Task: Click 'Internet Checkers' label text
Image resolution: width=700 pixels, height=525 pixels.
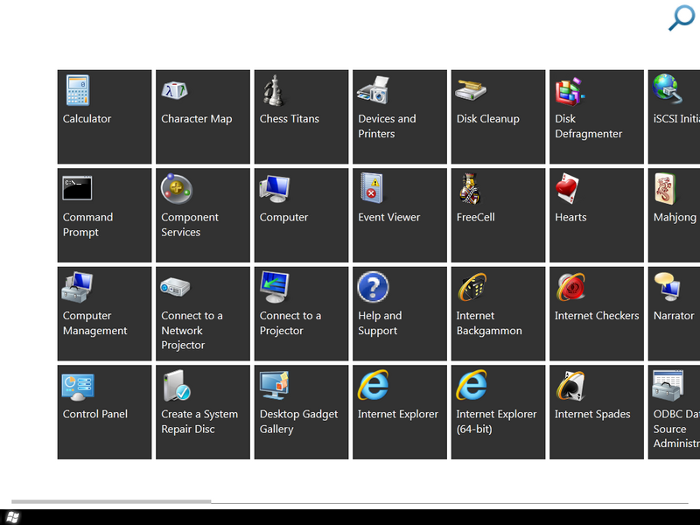Action: tap(597, 316)
